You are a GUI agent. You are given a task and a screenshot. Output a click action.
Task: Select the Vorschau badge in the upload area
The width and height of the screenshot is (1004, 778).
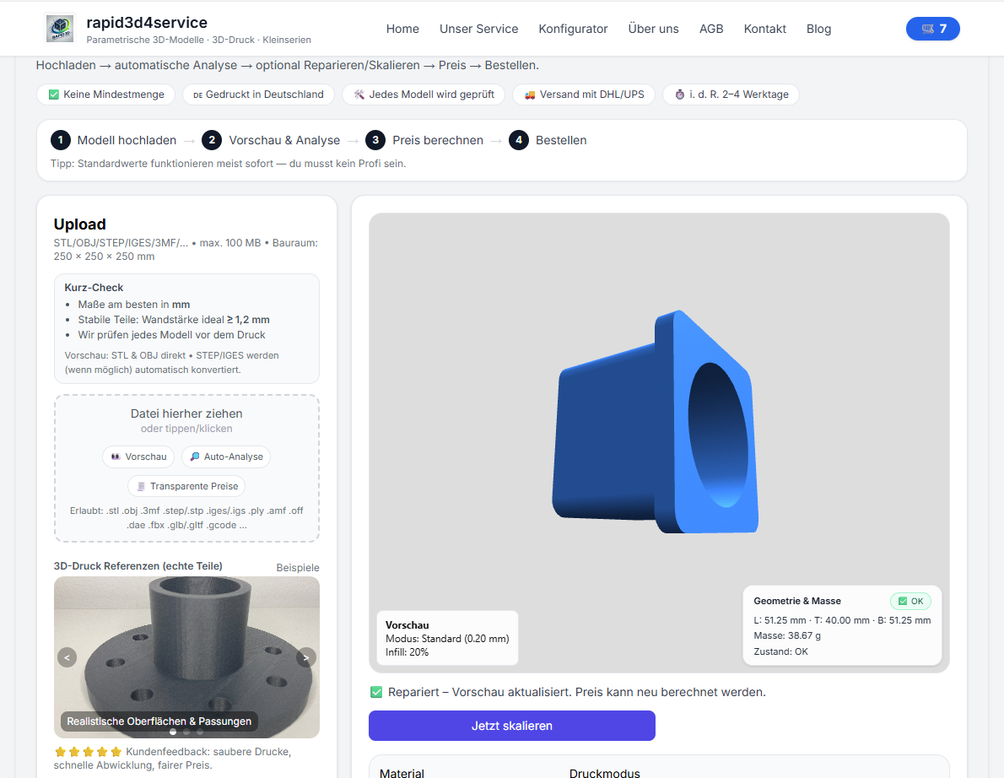pos(138,457)
